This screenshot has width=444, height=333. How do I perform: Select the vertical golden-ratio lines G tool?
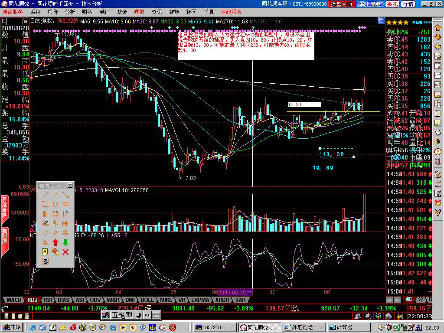[65, 213]
